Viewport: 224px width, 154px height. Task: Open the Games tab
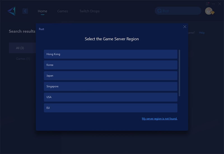coord(62,11)
